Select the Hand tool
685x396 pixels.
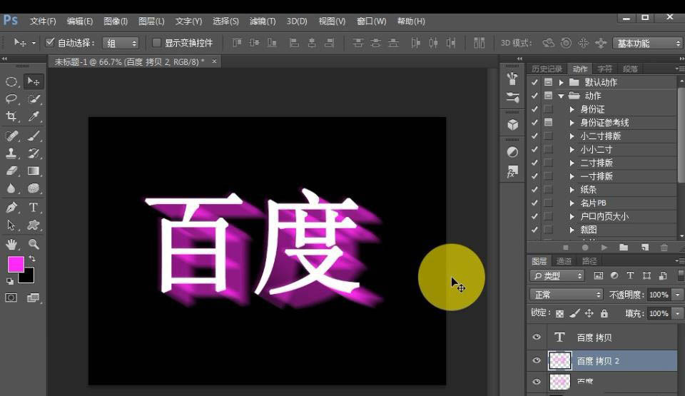tap(11, 244)
